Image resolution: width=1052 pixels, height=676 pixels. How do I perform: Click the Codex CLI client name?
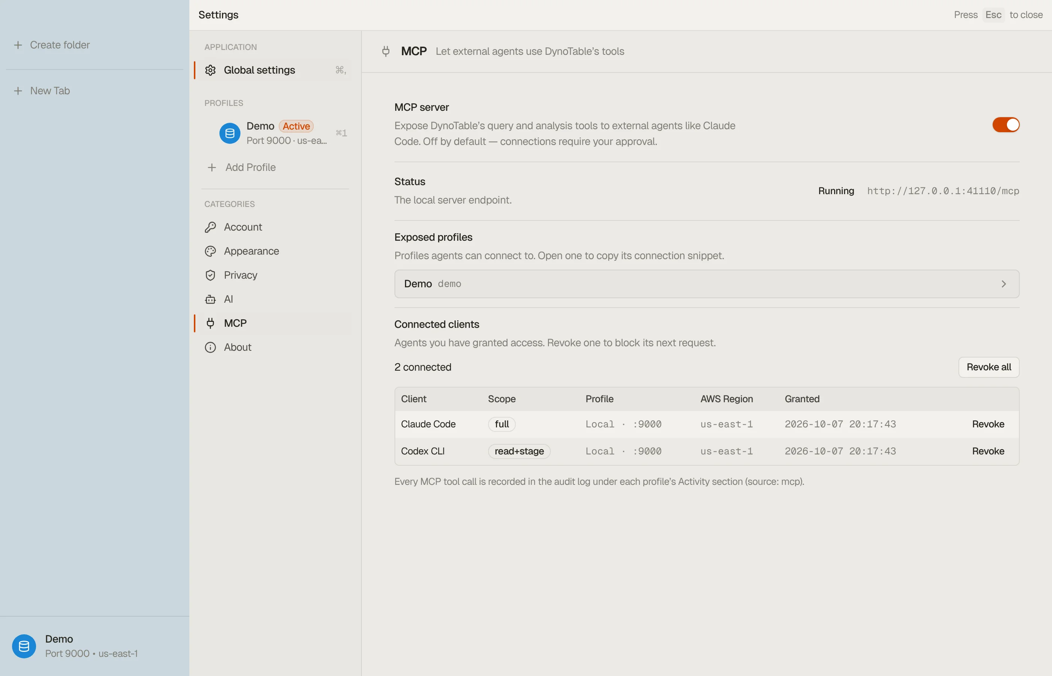point(422,451)
